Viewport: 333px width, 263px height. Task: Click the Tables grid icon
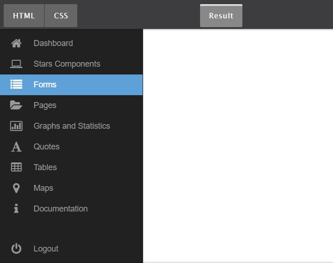(17, 167)
